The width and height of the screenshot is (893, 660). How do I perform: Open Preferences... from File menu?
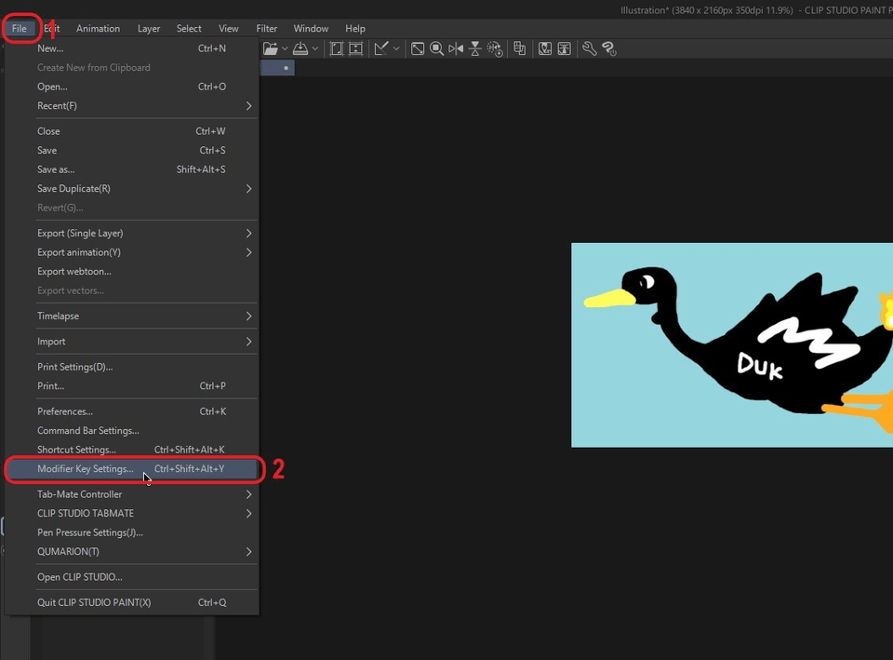pos(131,411)
